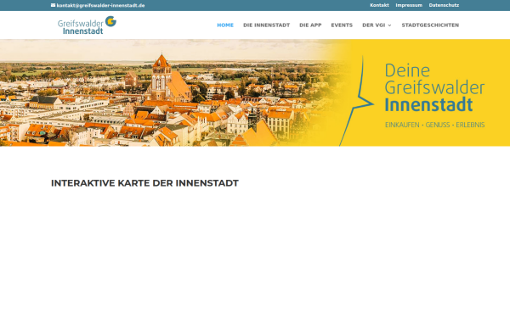Screen dimensions: 510x318
Task: Open the Datenschutz link
Action: point(444,5)
